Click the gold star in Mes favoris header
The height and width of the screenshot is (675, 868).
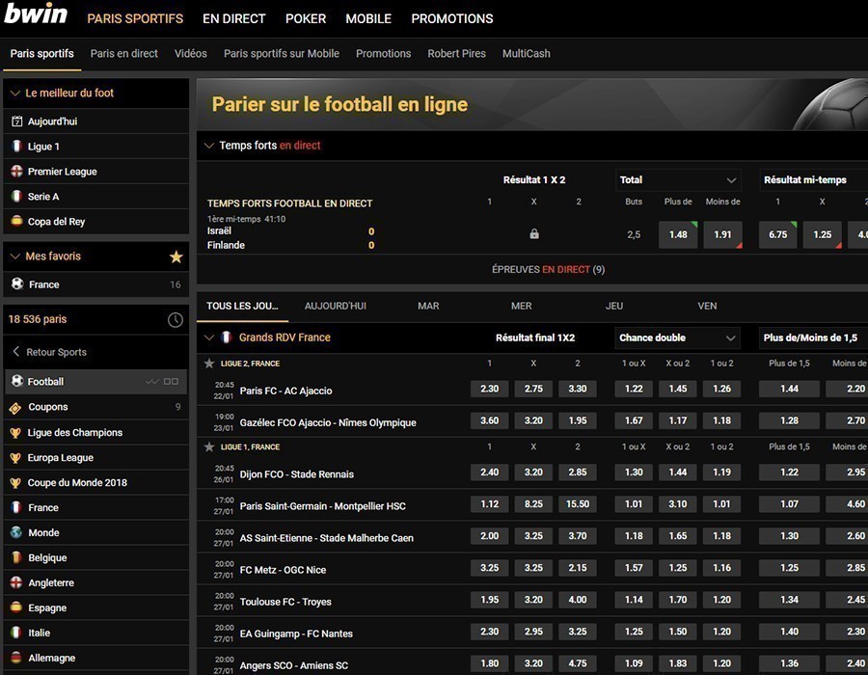click(x=176, y=256)
